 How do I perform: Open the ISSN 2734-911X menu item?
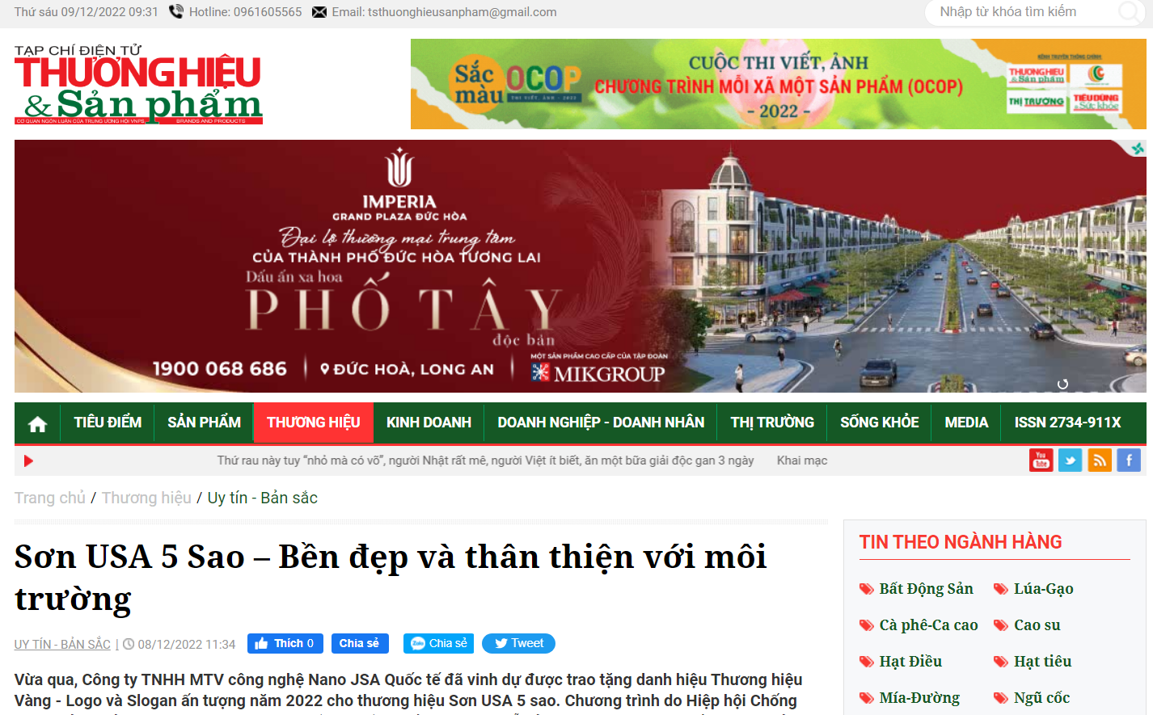(x=1067, y=423)
